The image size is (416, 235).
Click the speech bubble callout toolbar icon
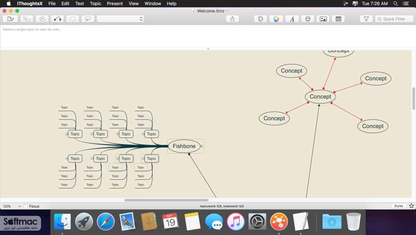(88, 19)
